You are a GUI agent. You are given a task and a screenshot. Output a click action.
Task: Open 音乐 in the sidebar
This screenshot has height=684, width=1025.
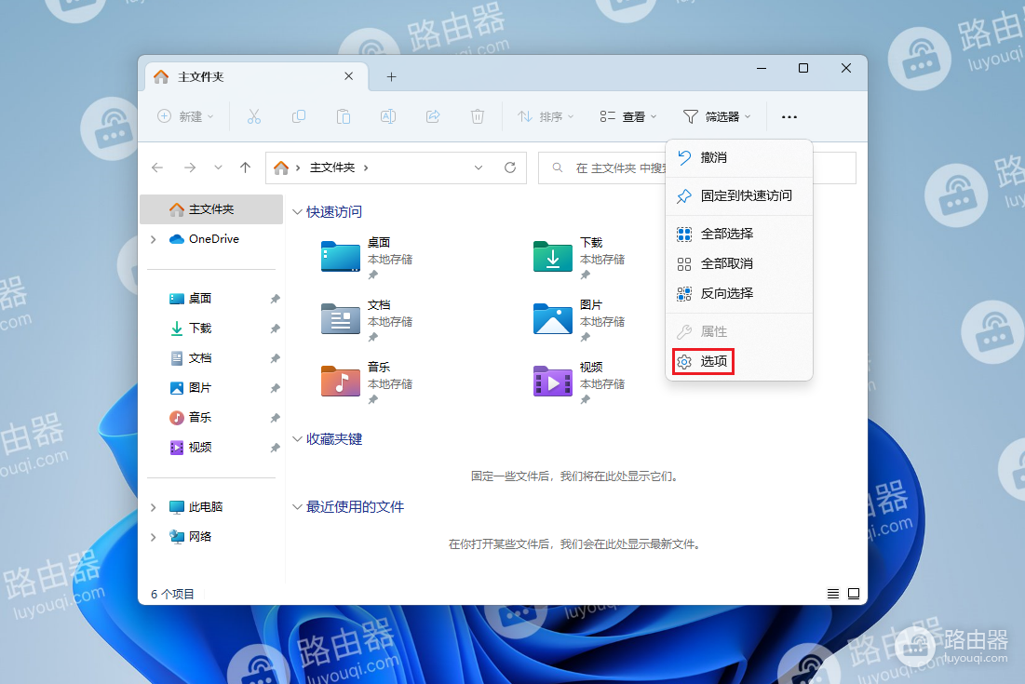pyautogui.click(x=200, y=418)
